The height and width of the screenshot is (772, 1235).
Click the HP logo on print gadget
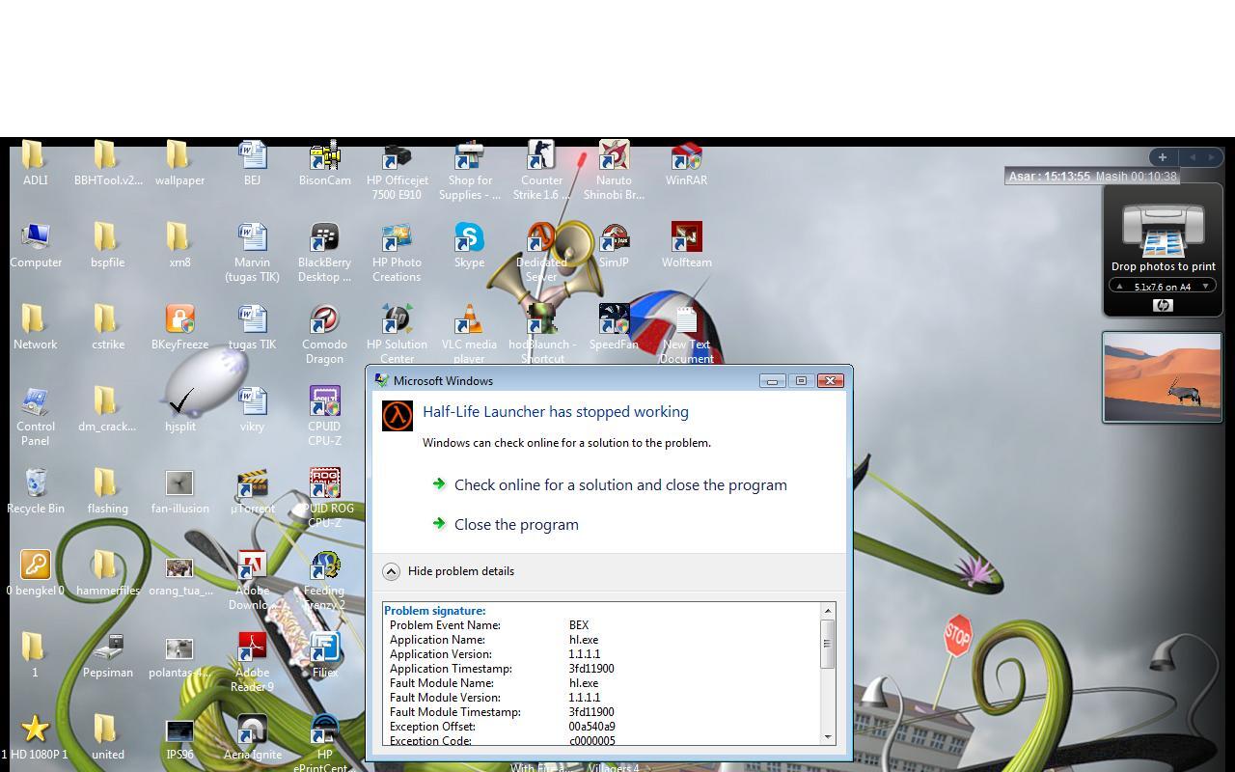click(1163, 305)
